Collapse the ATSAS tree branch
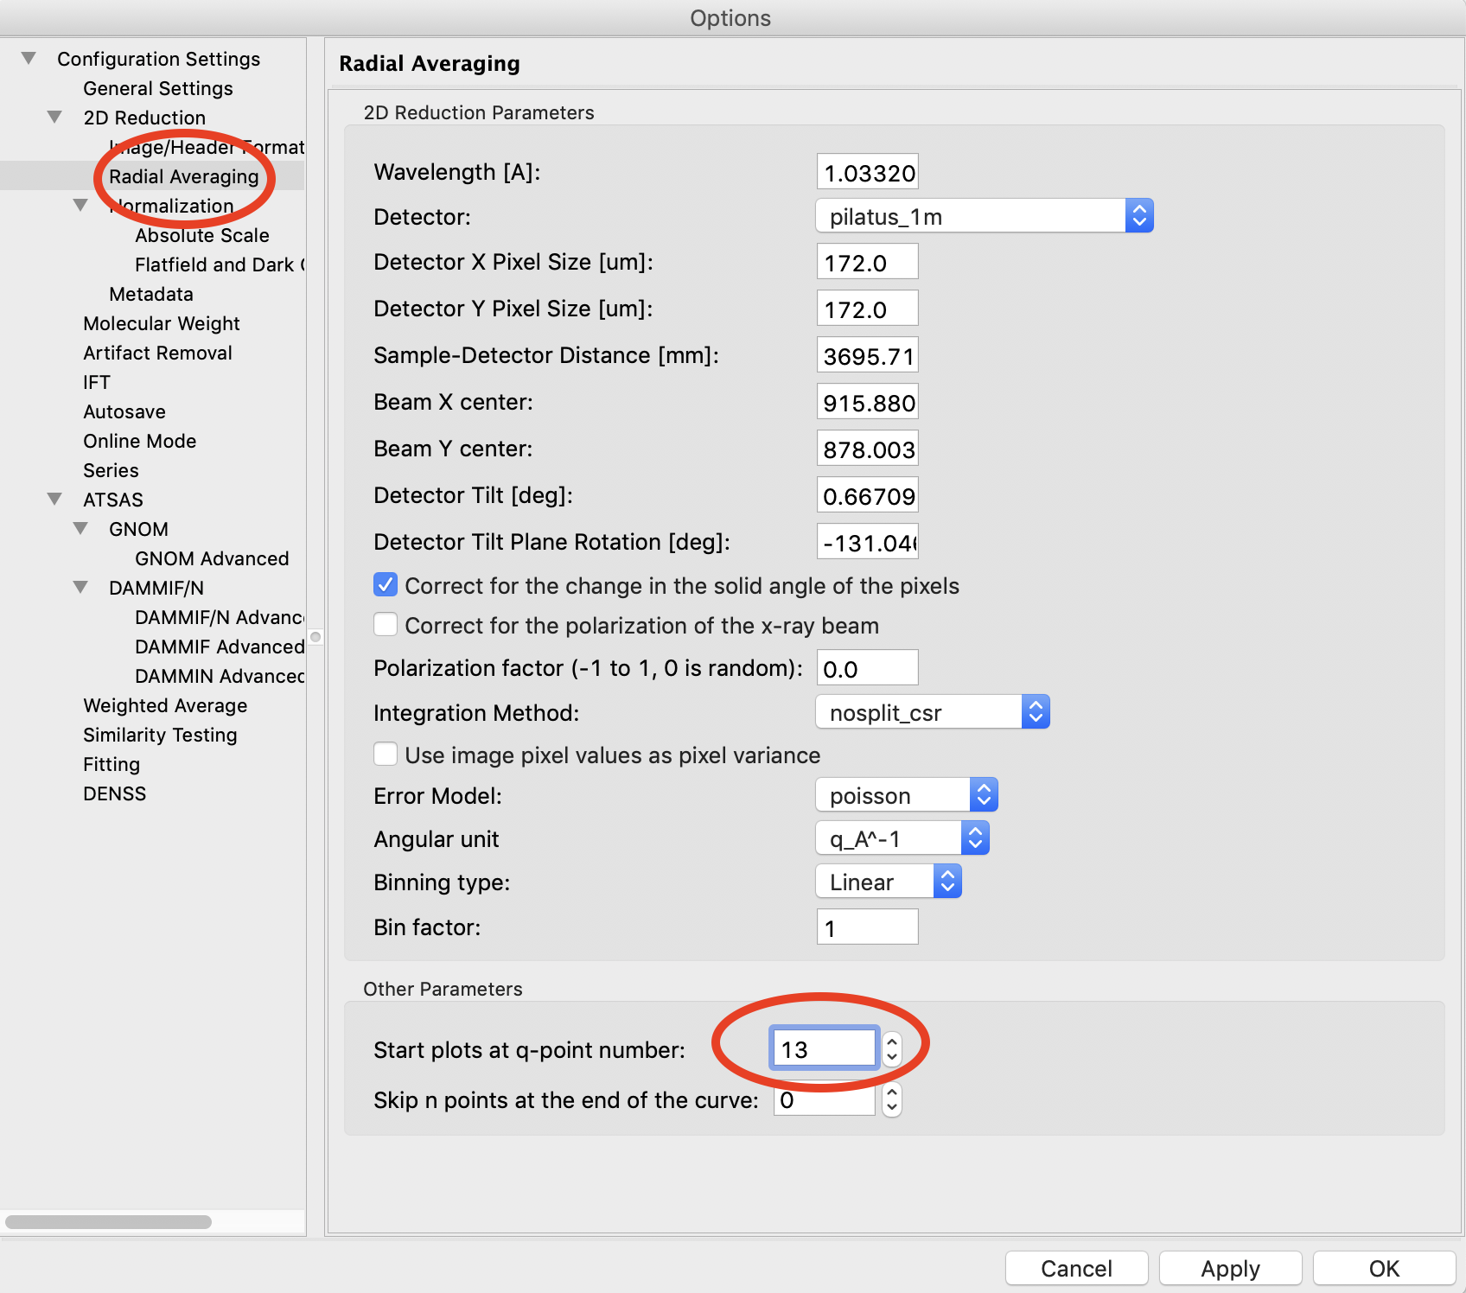The image size is (1466, 1293). point(54,500)
